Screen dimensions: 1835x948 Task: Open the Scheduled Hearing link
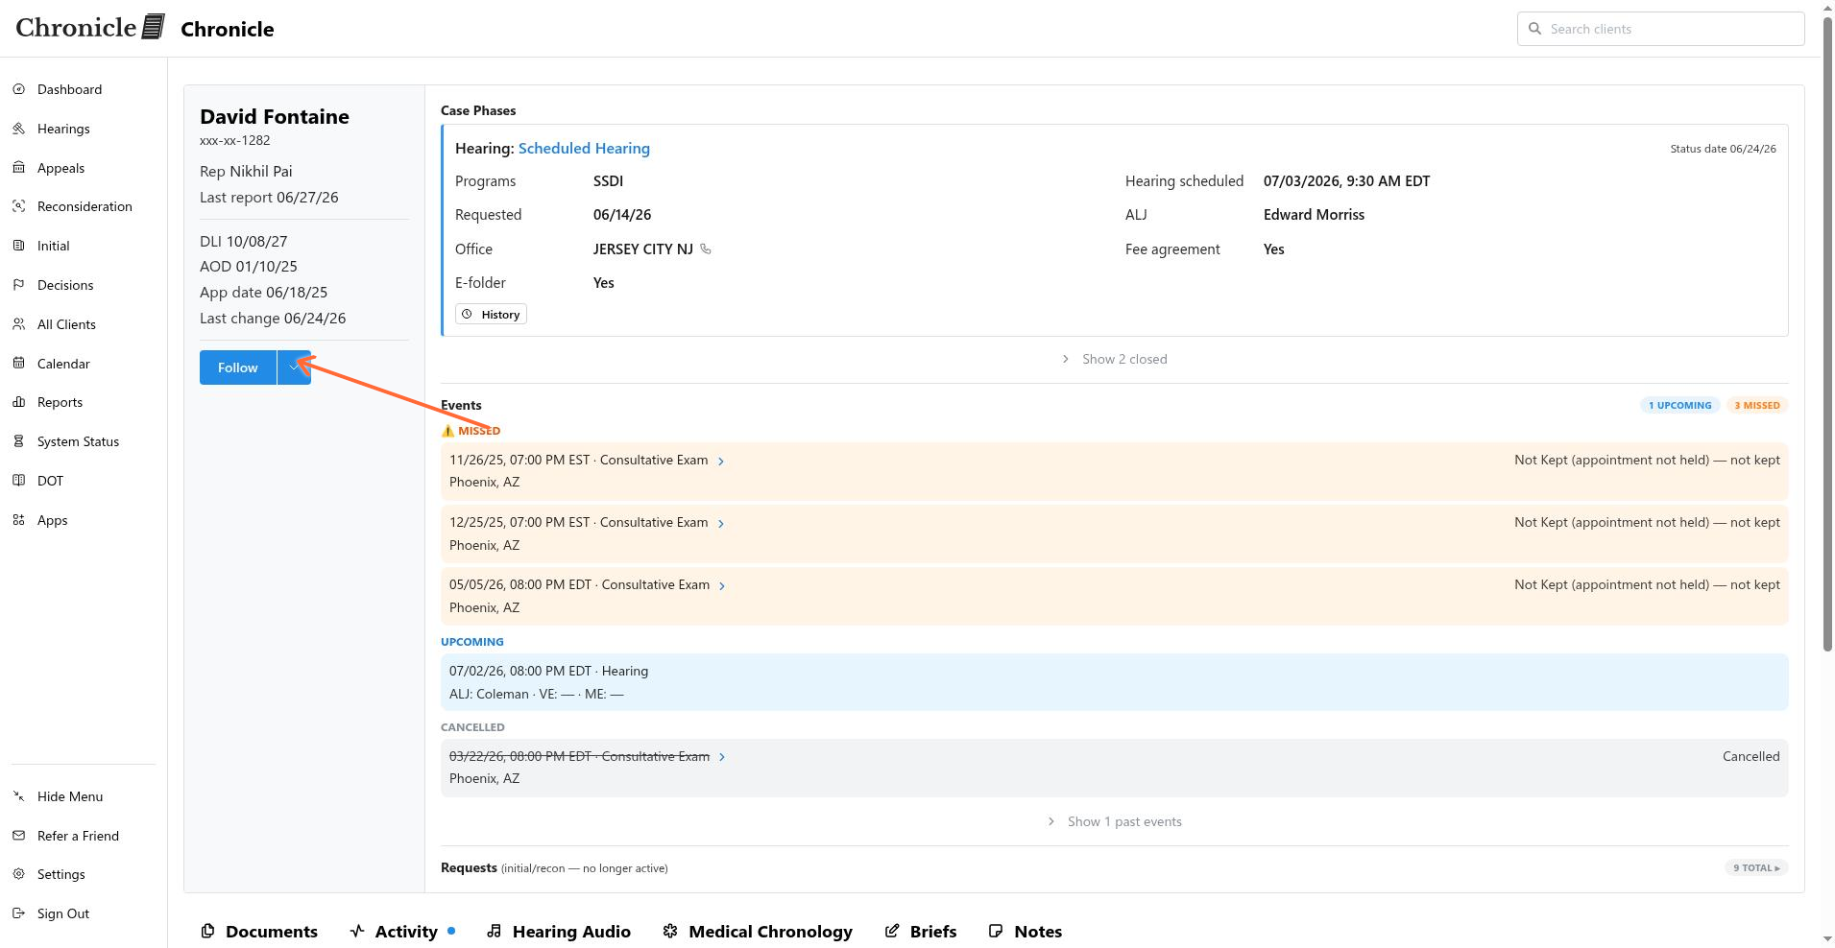pos(584,149)
